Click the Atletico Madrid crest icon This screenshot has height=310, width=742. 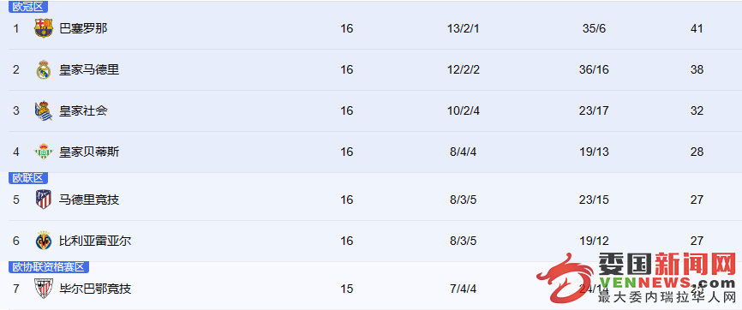(44, 200)
